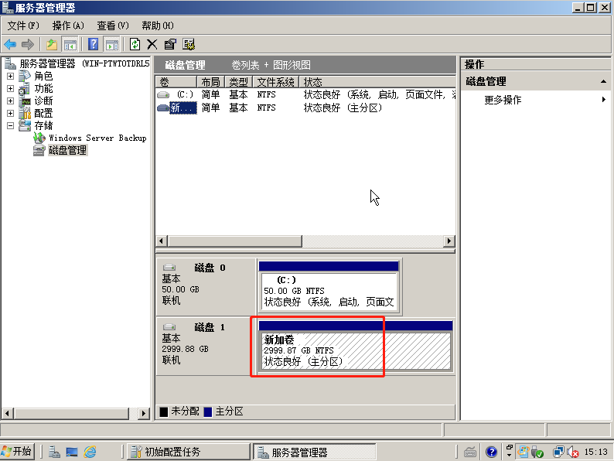The width and height of the screenshot is (614, 461).
Task: Click 更多操作 in the actions pane
Action: pos(503,100)
